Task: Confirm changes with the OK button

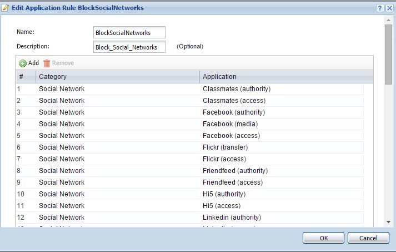Action: tap(323, 238)
